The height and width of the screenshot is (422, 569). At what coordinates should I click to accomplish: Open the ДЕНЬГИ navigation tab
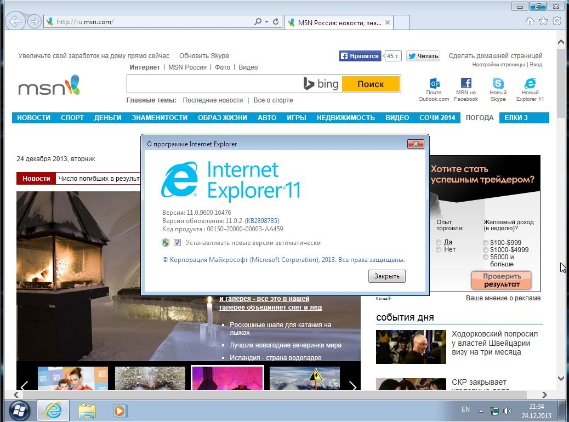pos(108,118)
